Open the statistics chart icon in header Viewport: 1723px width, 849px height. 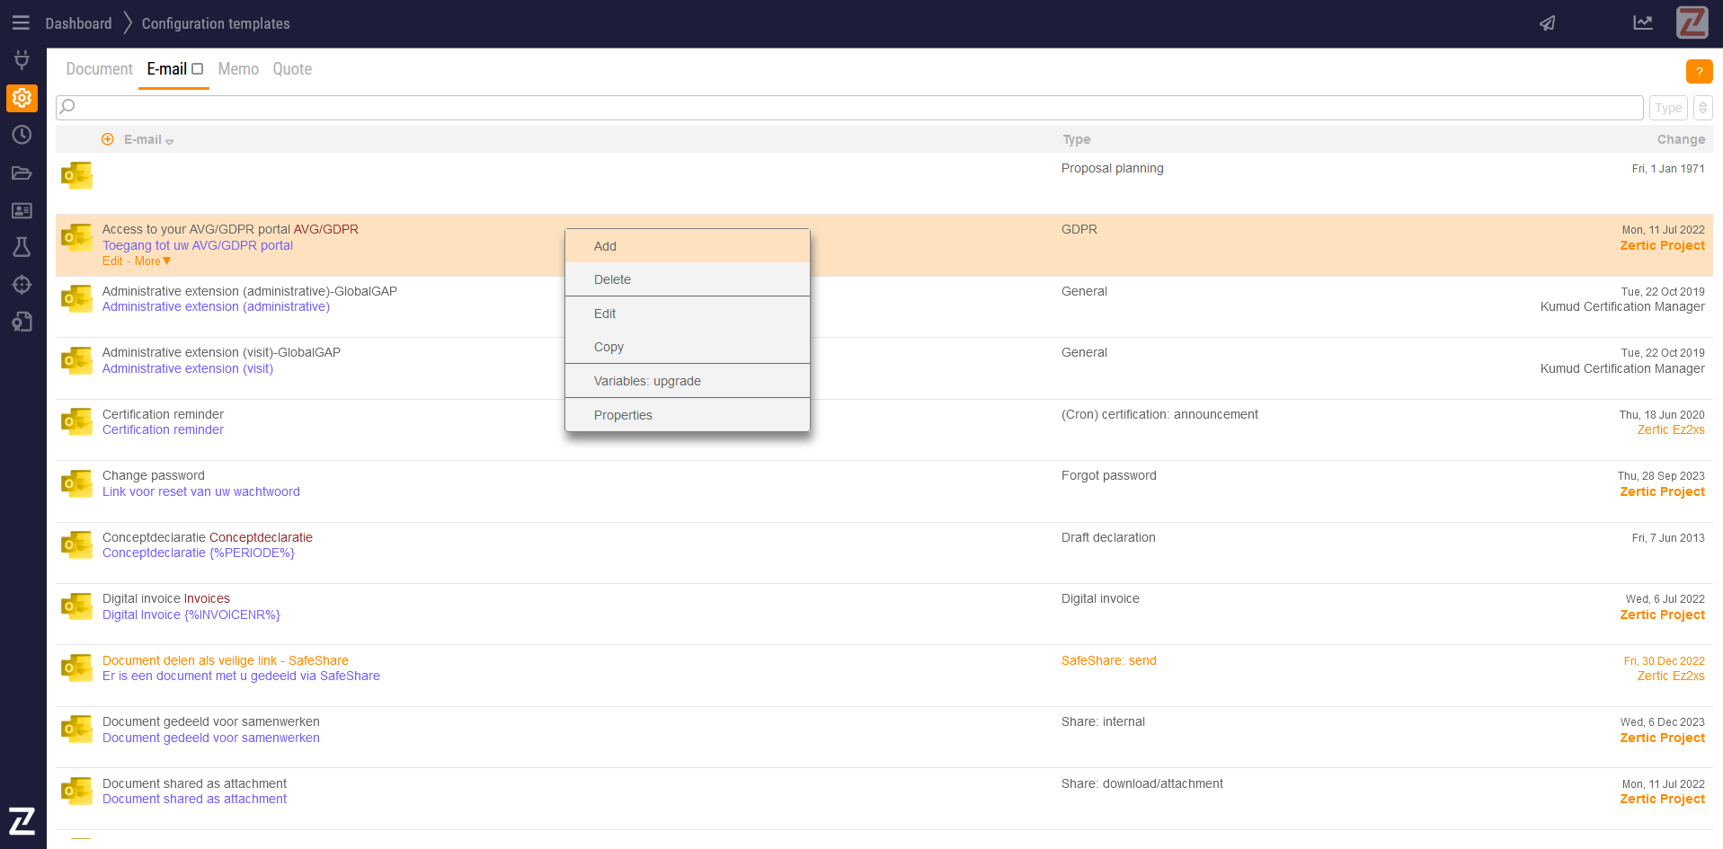1642,23
